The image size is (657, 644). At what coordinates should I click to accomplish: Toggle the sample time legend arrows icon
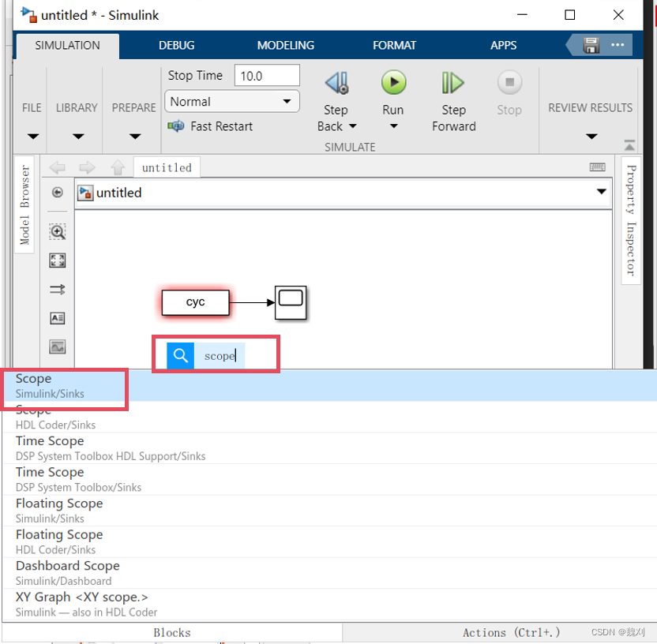coord(58,290)
